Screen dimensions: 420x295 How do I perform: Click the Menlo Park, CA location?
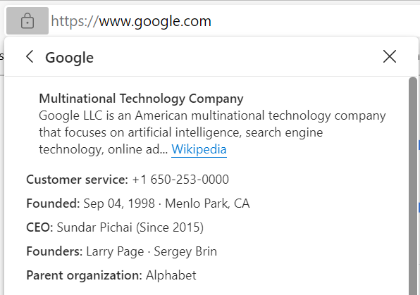point(207,203)
